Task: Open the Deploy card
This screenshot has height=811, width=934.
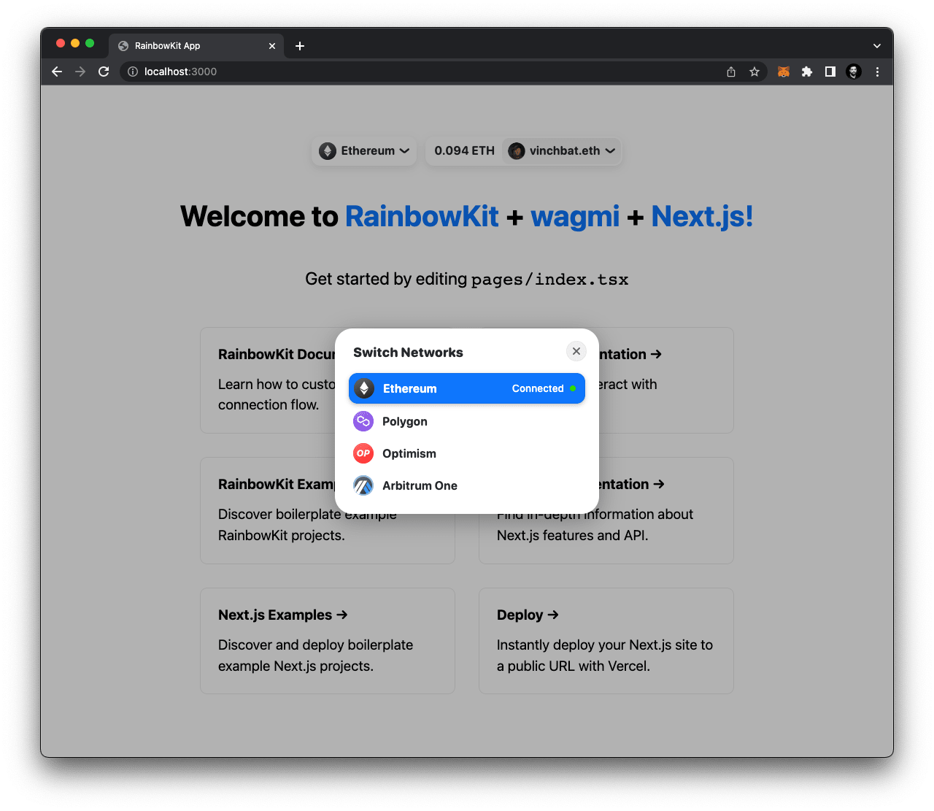Action: [x=606, y=641]
